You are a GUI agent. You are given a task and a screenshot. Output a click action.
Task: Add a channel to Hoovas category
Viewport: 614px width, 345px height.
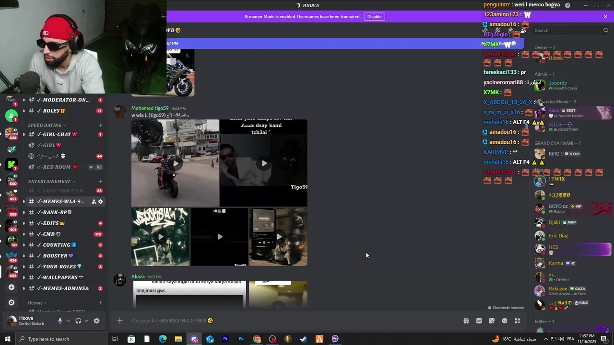tap(100, 303)
